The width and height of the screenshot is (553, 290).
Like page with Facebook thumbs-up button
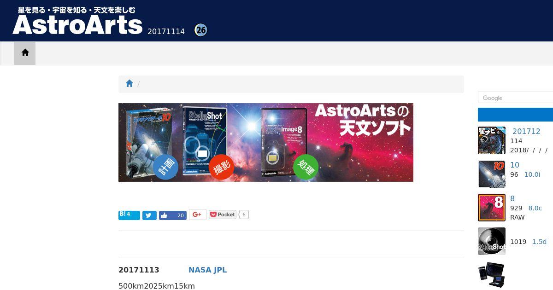(x=173, y=215)
